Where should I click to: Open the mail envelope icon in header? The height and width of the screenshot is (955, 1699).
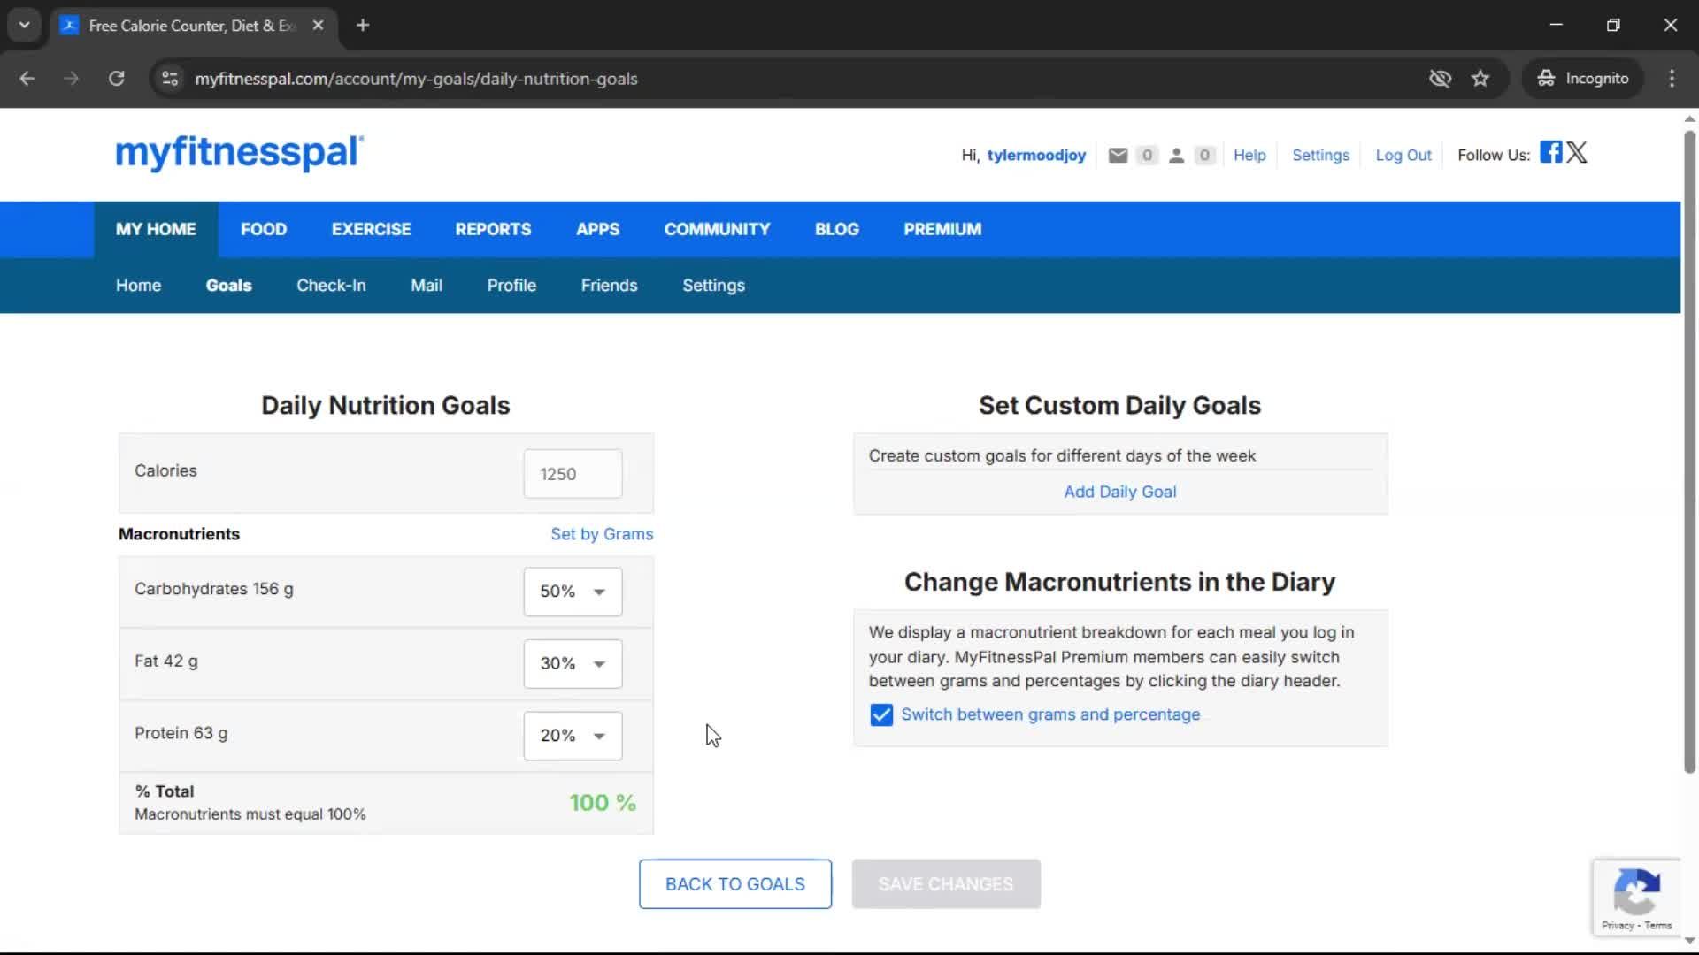point(1118,155)
